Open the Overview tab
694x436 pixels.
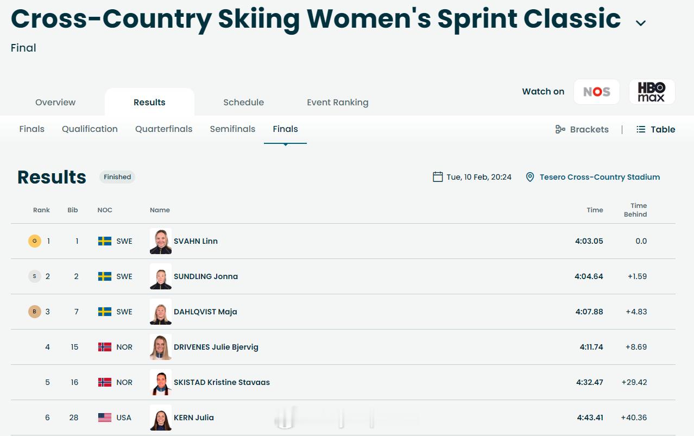(x=55, y=102)
